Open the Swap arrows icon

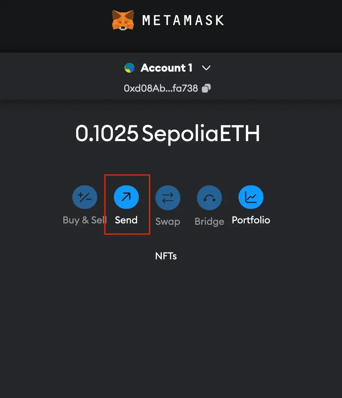coord(168,197)
